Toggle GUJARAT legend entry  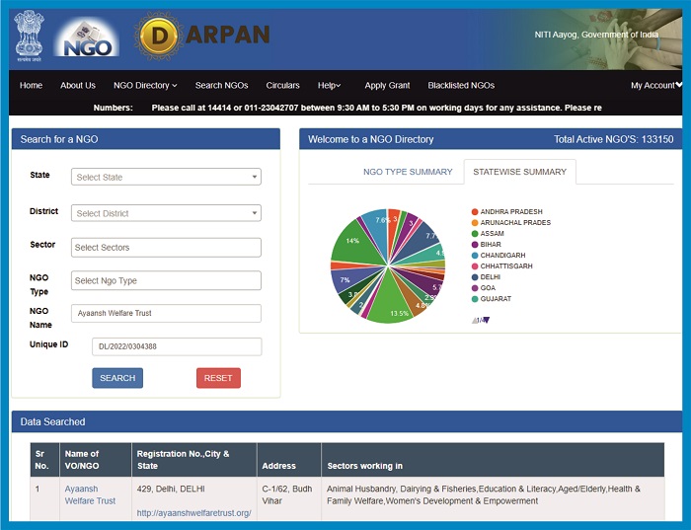coord(492,299)
